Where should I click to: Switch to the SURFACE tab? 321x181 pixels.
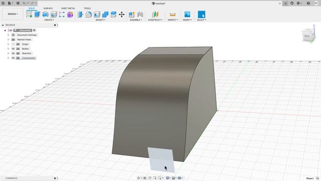pyautogui.click(x=48, y=8)
